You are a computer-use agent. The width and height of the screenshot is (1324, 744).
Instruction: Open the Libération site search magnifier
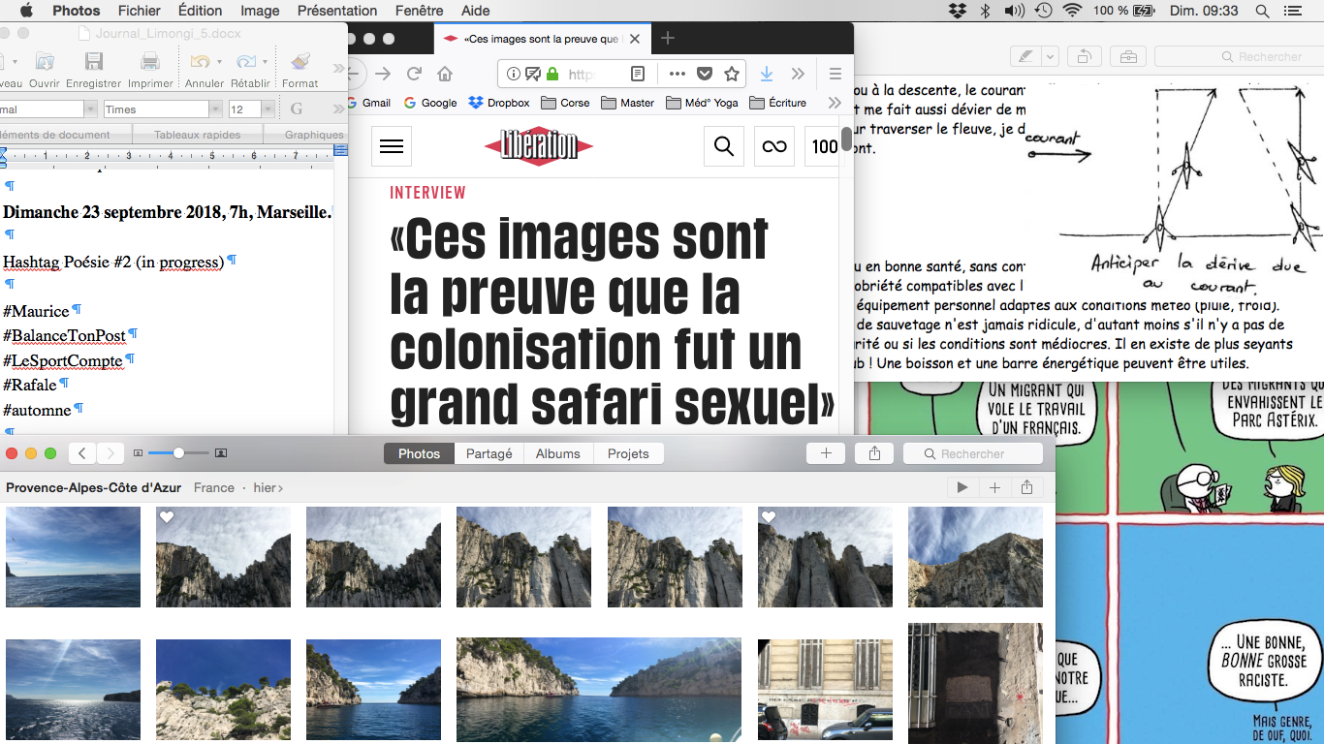723,146
